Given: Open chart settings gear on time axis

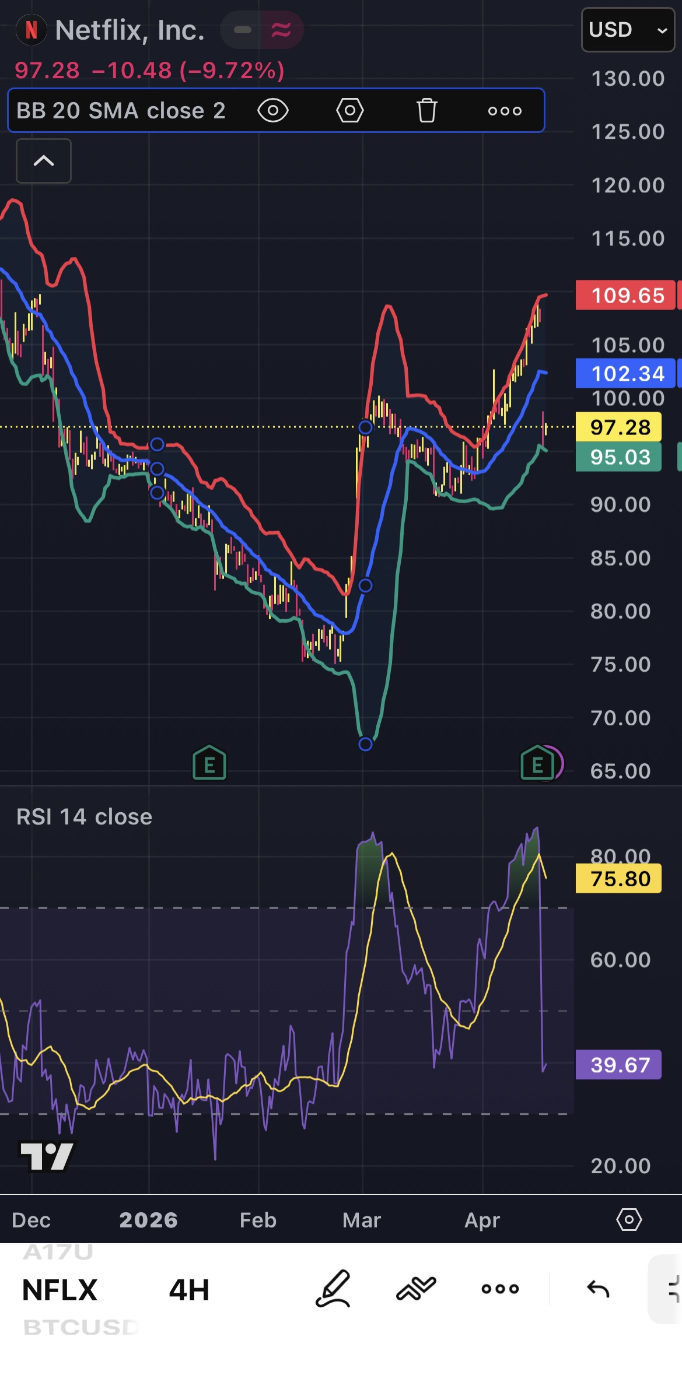Looking at the screenshot, I should click(x=629, y=1219).
